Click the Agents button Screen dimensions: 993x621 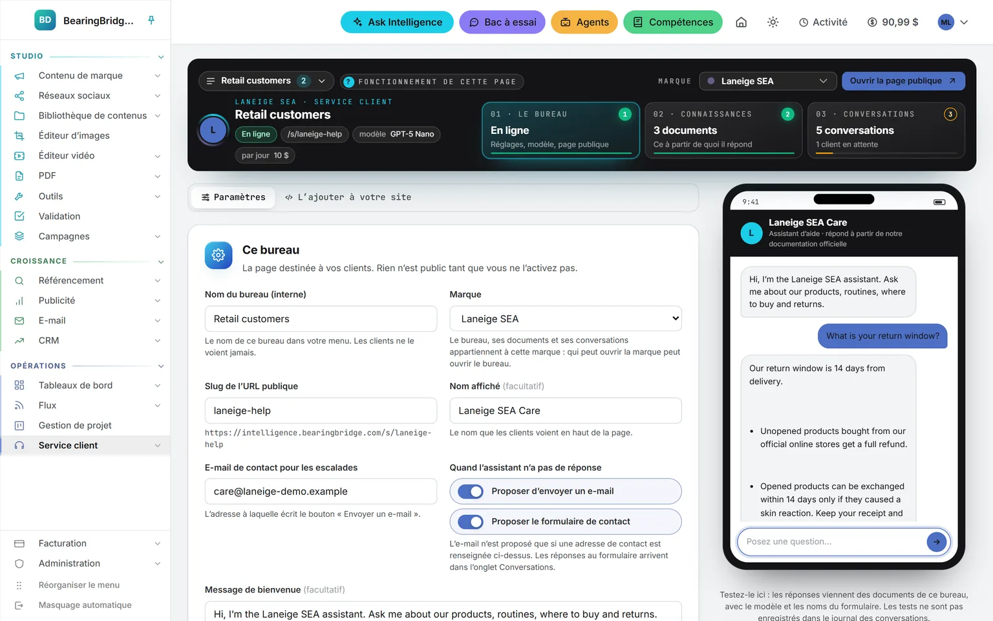pos(584,22)
